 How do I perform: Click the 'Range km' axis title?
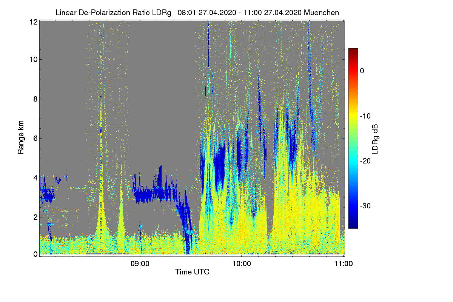pyautogui.click(x=21, y=137)
